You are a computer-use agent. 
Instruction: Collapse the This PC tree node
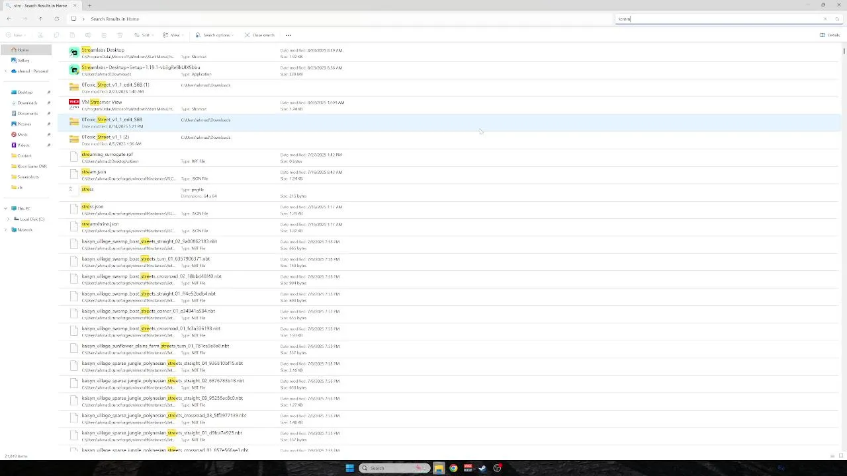pyautogui.click(x=6, y=209)
